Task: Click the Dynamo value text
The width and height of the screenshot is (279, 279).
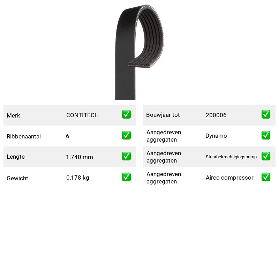Action: [x=216, y=136]
